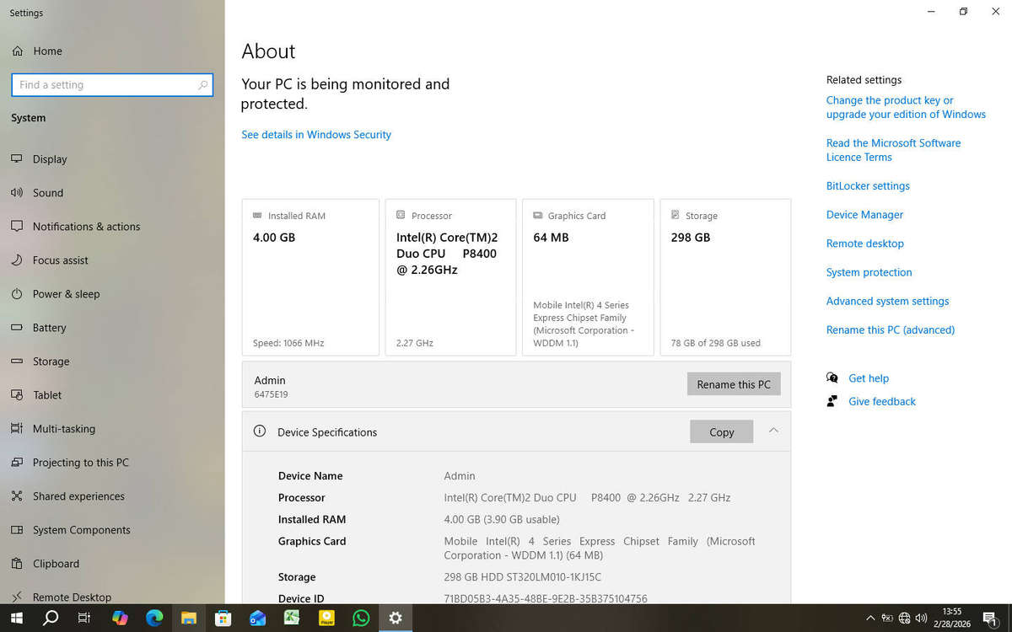Open Remote Desktop settings in sidebar
Screen dimensions: 1012x632
72,597
